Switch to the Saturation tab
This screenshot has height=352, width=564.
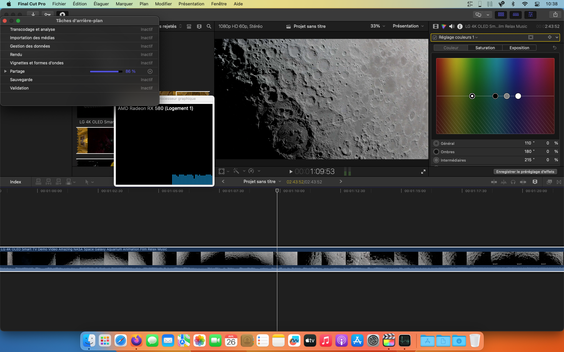(x=485, y=48)
